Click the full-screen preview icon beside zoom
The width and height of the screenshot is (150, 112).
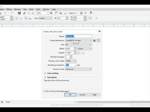51,13
